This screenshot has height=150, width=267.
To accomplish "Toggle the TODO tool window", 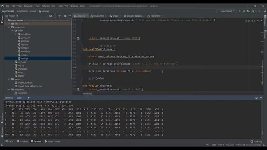I will click(x=10, y=141).
